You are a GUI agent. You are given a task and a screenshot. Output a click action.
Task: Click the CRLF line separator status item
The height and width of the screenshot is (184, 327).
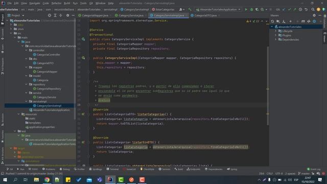pyautogui.click(x=269, y=174)
